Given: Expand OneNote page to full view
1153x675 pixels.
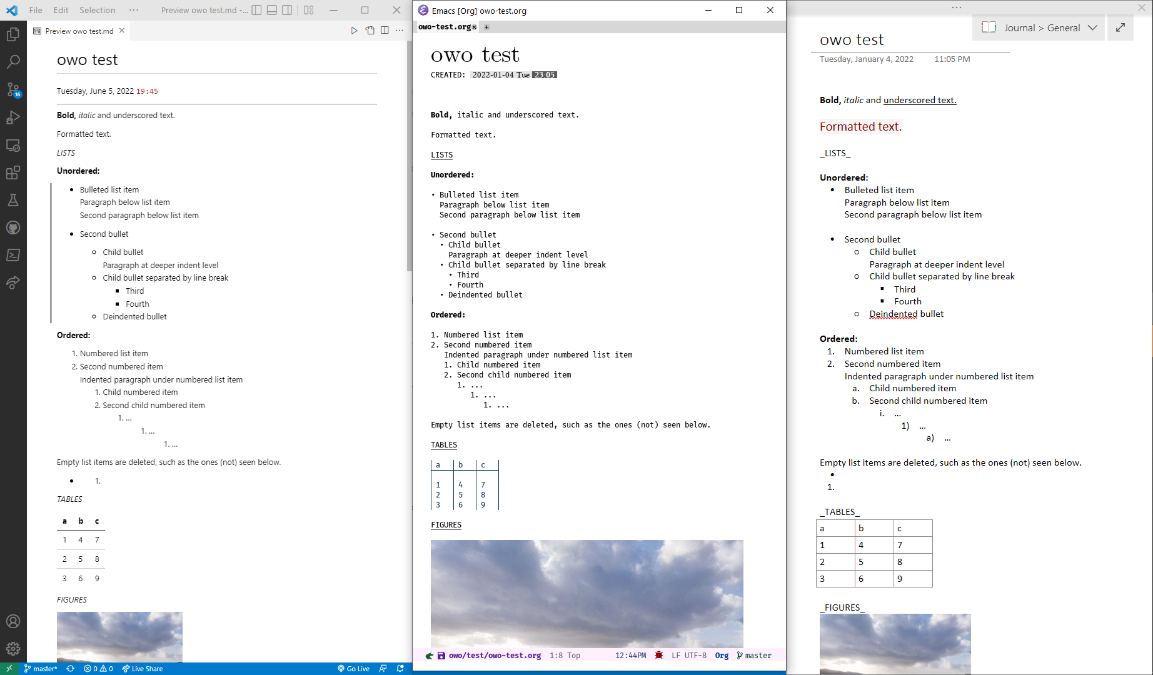Looking at the screenshot, I should pyautogui.click(x=1120, y=27).
